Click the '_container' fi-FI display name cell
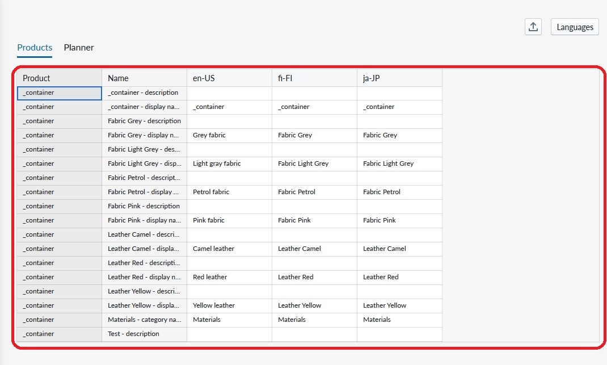607x365 pixels. tap(315, 107)
